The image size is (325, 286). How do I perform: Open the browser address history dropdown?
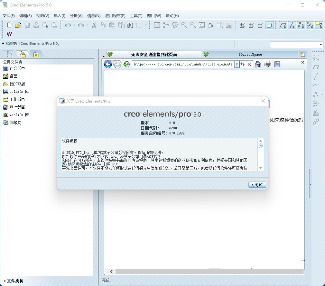click(x=237, y=64)
